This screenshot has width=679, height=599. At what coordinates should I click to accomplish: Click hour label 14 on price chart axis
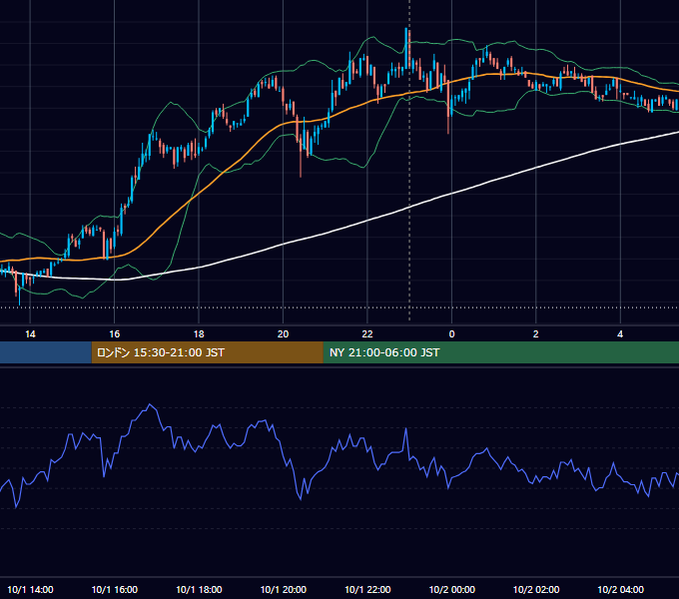click(30, 334)
